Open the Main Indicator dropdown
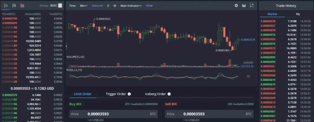This screenshot has width=314, height=122. coord(131,6)
